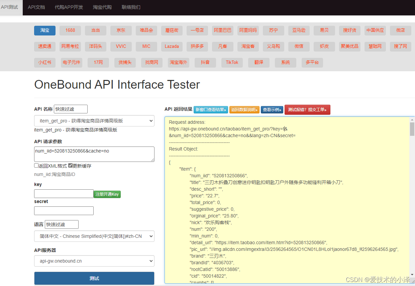Choose the 淘宝客 platform button
This screenshot has height=286, width=415.
pos(248,46)
